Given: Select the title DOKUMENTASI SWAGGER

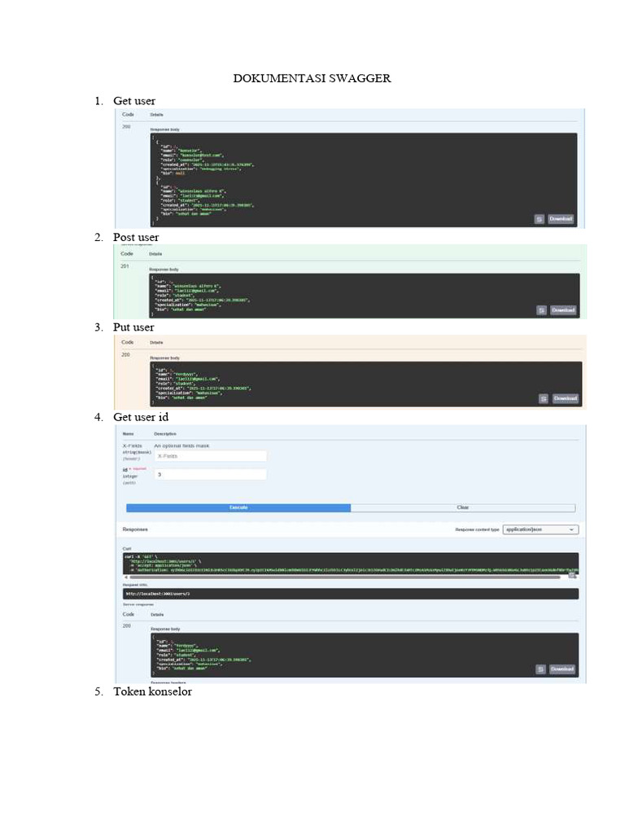Looking at the screenshot, I should pyautogui.click(x=312, y=78).
